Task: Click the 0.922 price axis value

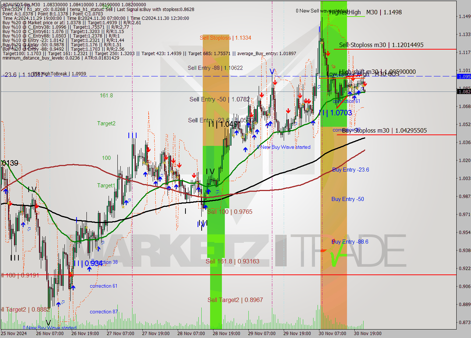Action: click(x=464, y=268)
